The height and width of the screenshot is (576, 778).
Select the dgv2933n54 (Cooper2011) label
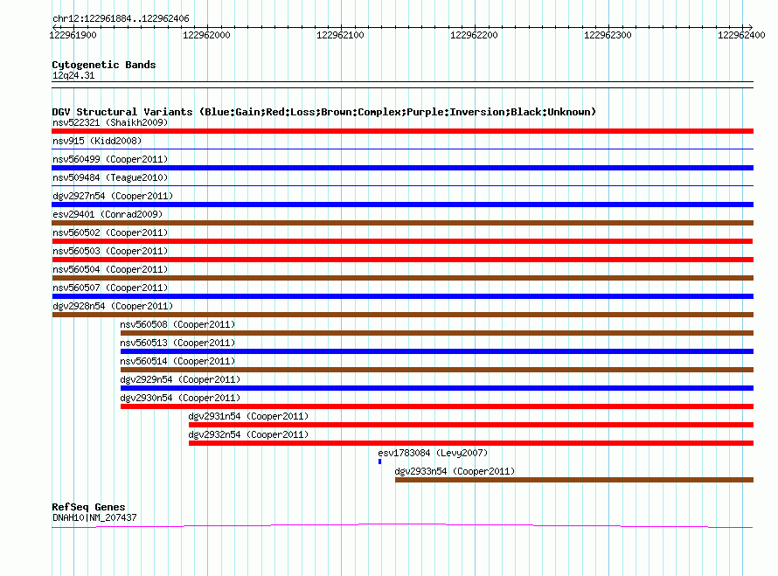coord(455,471)
